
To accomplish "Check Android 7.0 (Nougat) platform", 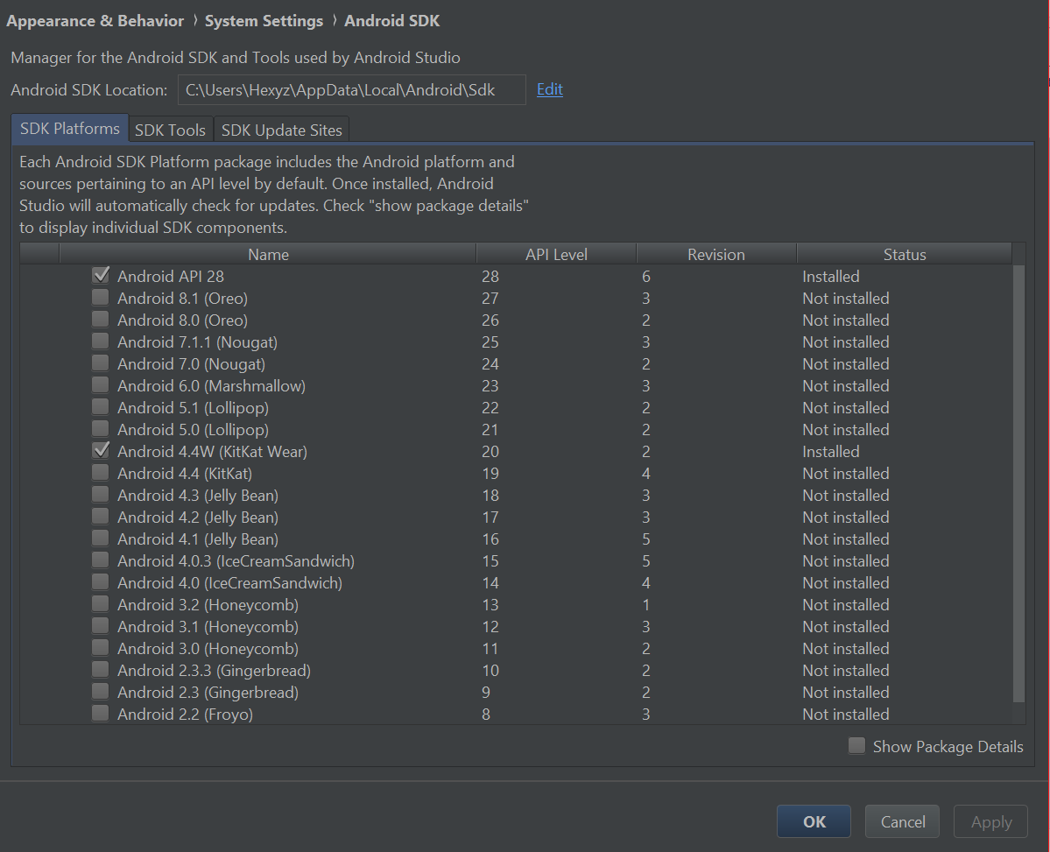I will [x=101, y=363].
